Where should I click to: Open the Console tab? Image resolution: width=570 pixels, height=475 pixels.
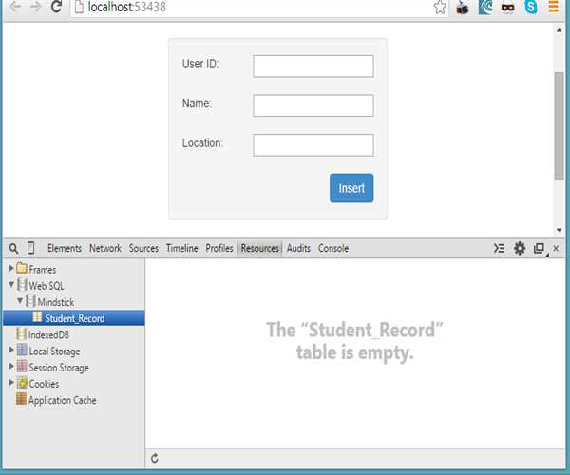332,249
